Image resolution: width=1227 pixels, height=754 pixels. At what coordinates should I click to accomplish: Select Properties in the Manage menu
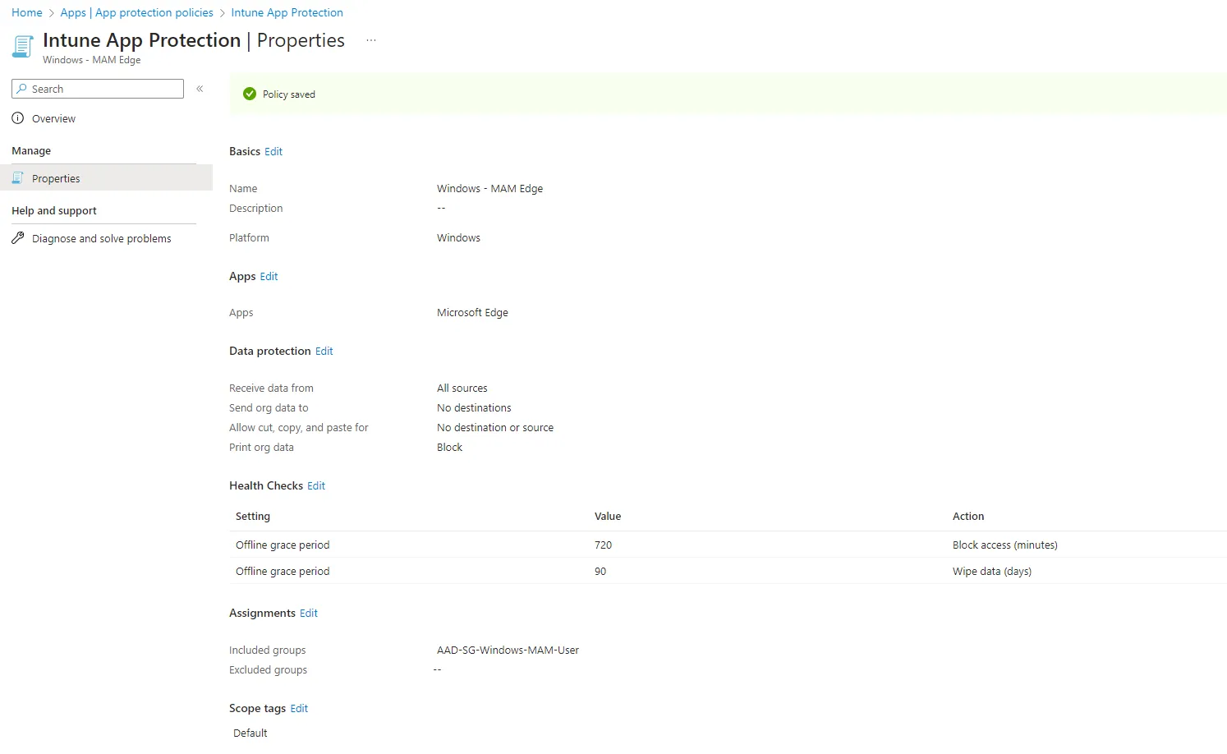point(56,179)
